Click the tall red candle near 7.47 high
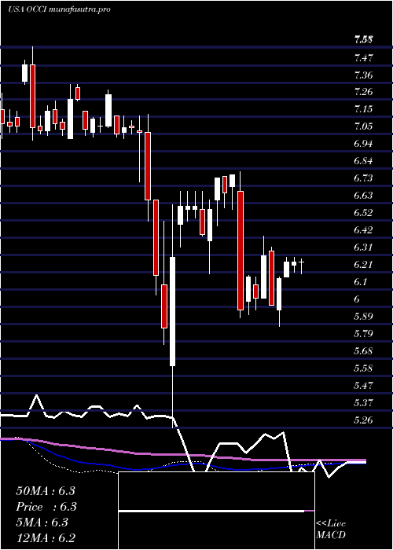 pos(33,95)
